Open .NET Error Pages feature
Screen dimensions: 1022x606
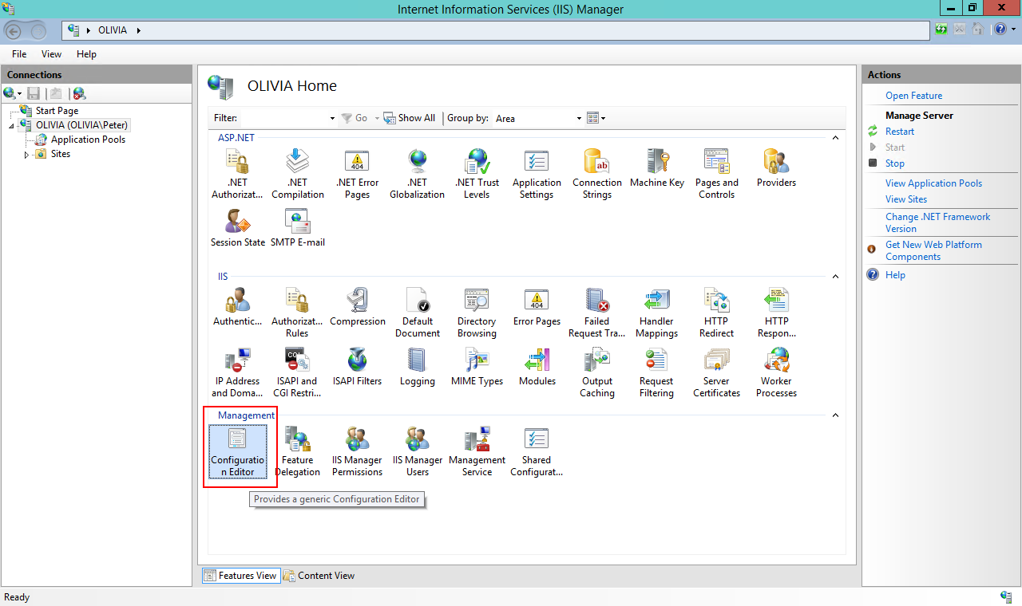(x=357, y=174)
